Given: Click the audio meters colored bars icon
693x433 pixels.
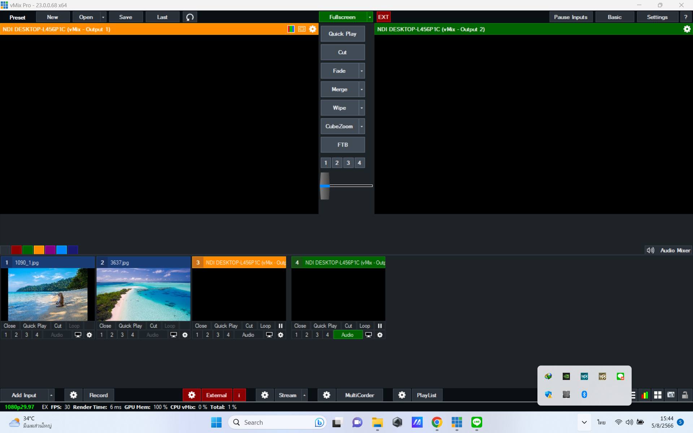Looking at the screenshot, I should click(645, 395).
